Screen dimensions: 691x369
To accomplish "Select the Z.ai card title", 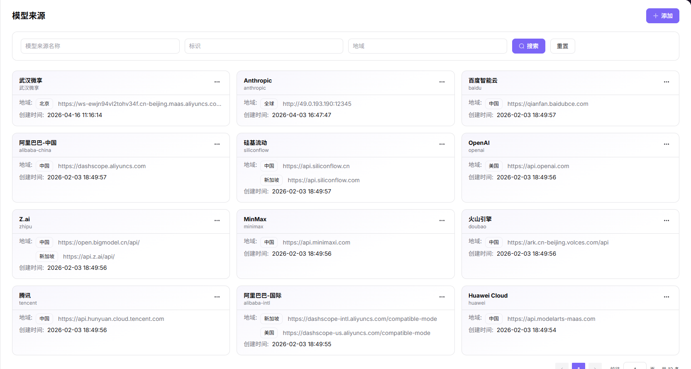I will [x=24, y=219].
